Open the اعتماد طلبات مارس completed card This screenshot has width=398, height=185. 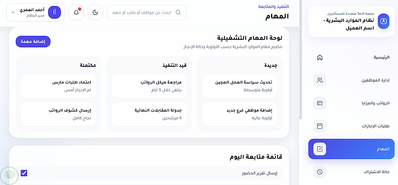click(x=58, y=86)
